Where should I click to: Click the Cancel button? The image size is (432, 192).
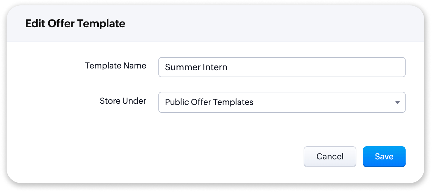330,156
